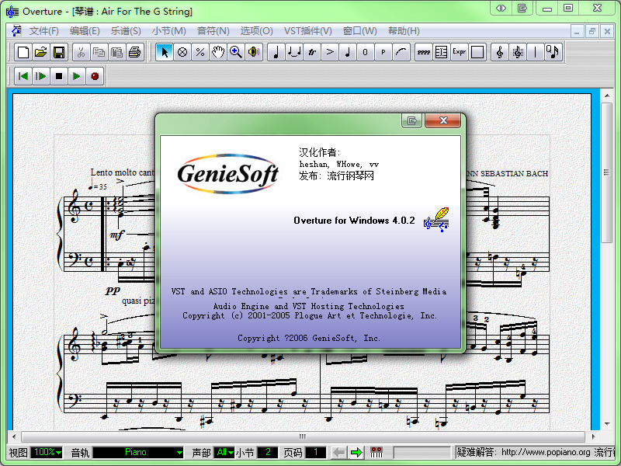Save the score with the floppy disk icon
This screenshot has width=621, height=466.
pos(59,52)
